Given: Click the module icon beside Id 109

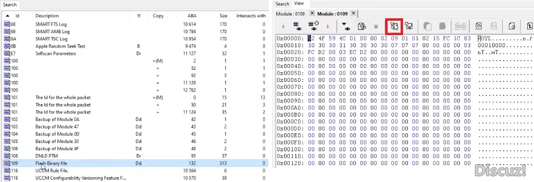Looking at the screenshot, I should pyautogui.click(x=7, y=163).
